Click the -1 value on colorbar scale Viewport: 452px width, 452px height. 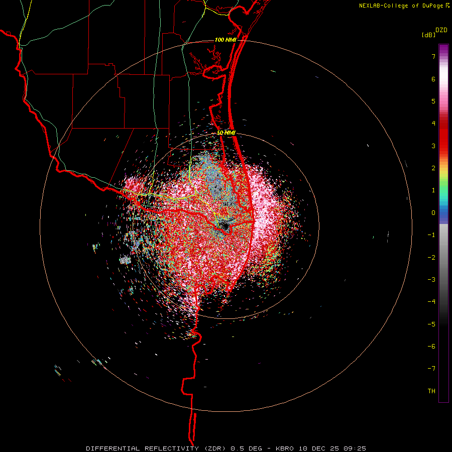pyautogui.click(x=431, y=235)
